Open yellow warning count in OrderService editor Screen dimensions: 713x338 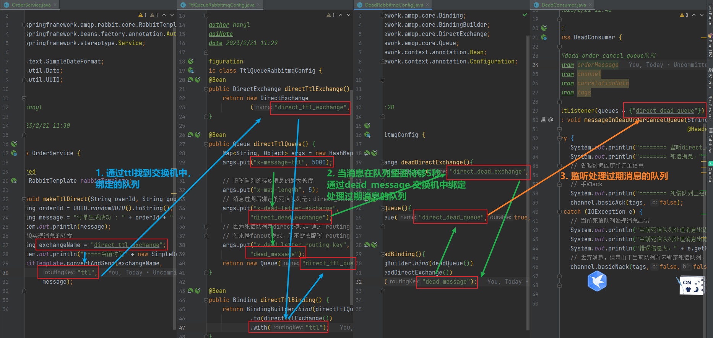click(x=143, y=15)
